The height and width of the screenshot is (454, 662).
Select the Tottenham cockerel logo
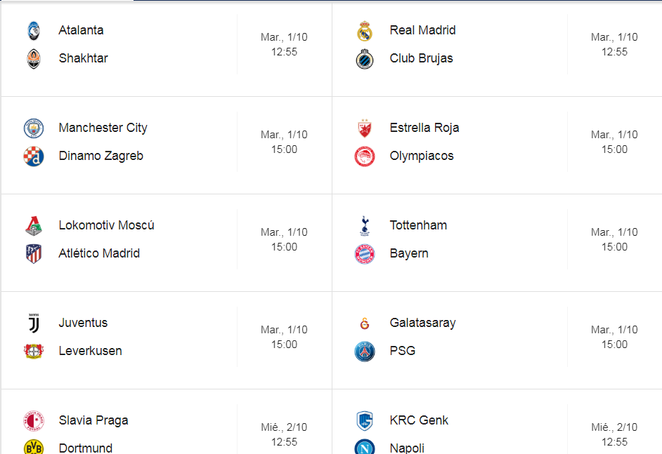pos(365,225)
